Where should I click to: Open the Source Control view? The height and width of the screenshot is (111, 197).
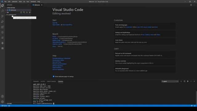point(2,16)
